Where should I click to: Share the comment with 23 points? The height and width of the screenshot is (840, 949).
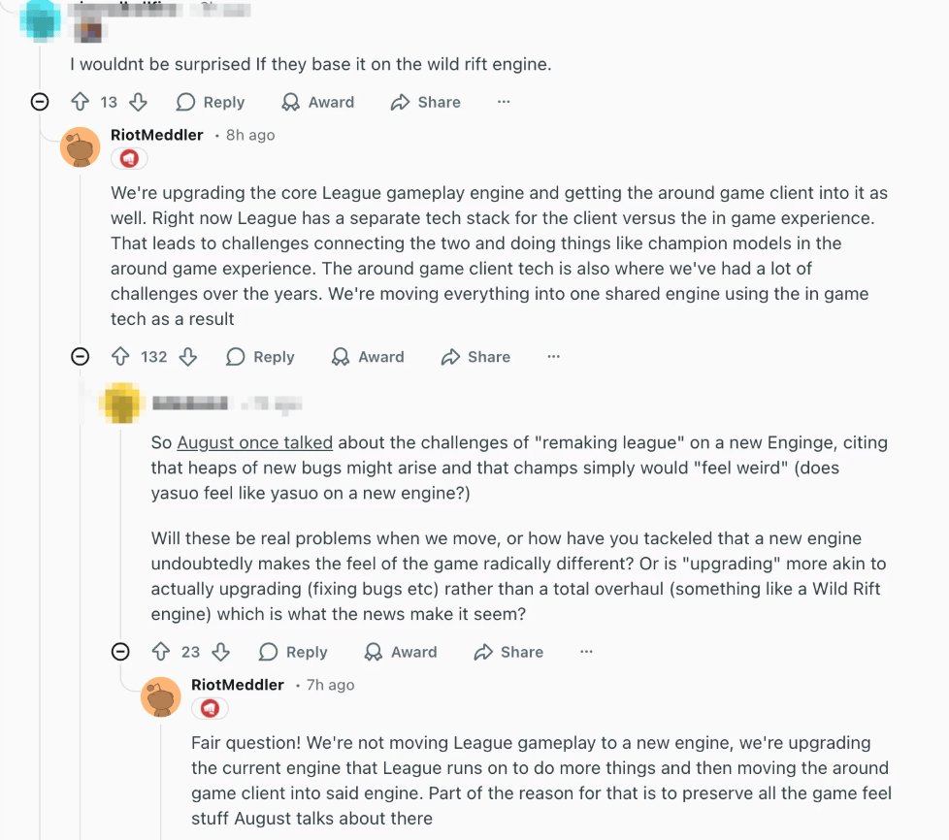click(x=508, y=652)
